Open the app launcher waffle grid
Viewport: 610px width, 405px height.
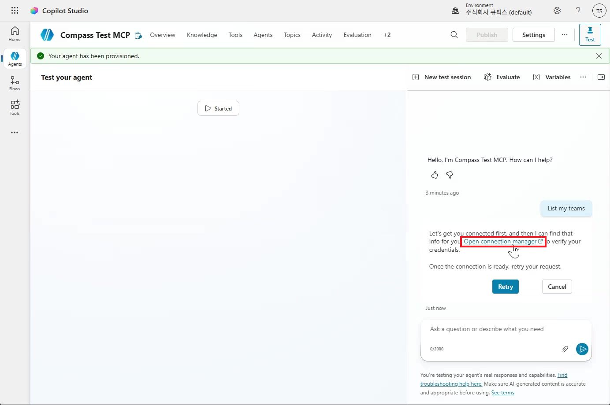click(x=15, y=11)
